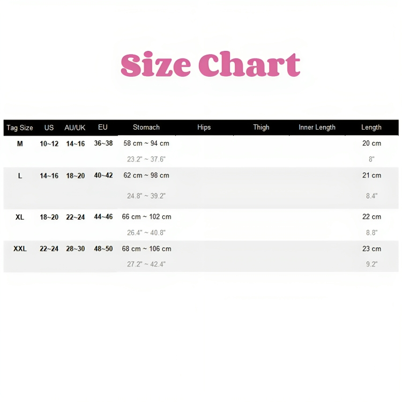Click the XXL tag size cell

[20, 249]
